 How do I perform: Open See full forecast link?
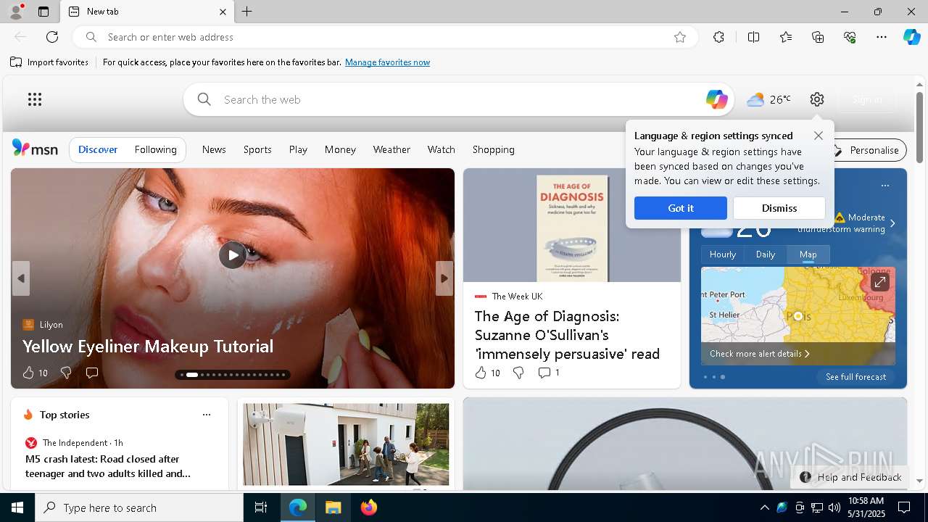coord(856,377)
